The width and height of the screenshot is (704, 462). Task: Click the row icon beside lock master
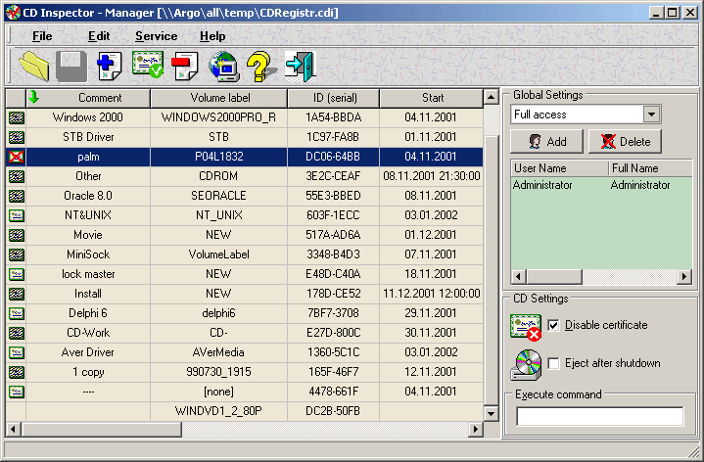tap(17, 274)
